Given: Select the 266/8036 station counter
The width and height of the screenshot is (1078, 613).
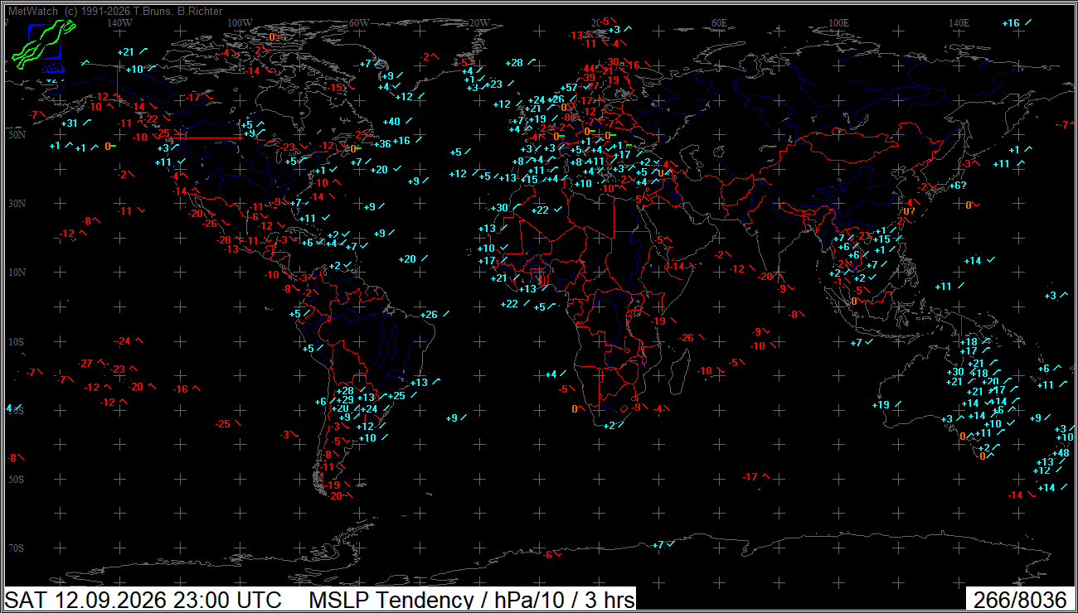Looking at the screenshot, I should pos(1019,600).
